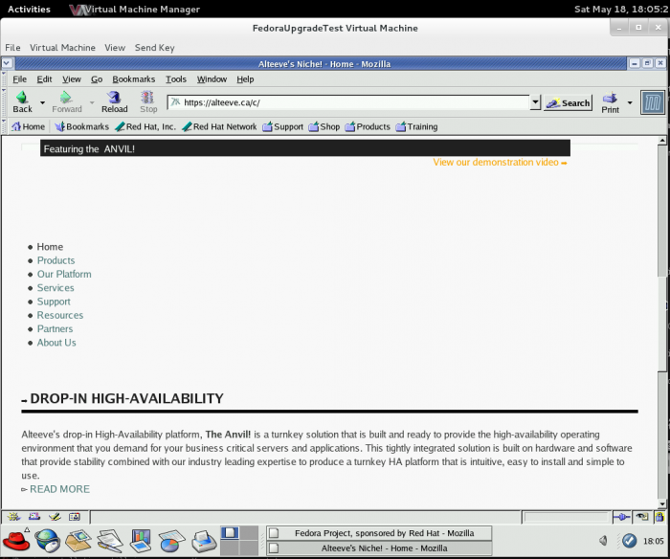670x559 pixels.
Task: Open the Bookmarks menu
Action: coord(133,79)
